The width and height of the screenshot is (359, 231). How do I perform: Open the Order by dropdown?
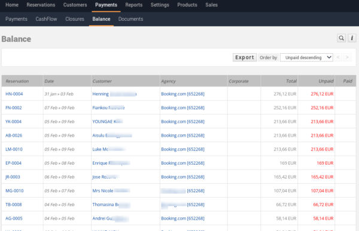pyautogui.click(x=306, y=57)
